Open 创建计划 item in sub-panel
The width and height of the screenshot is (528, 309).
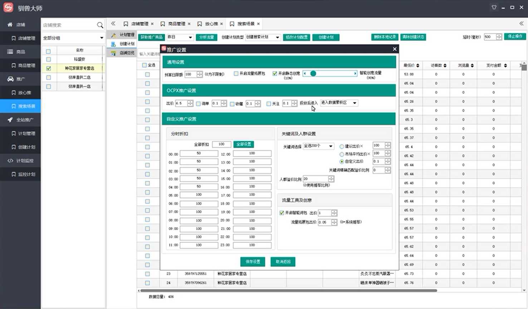tap(123, 44)
